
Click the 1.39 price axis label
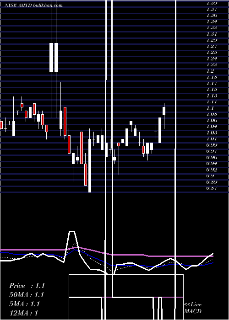tap(212, 3)
